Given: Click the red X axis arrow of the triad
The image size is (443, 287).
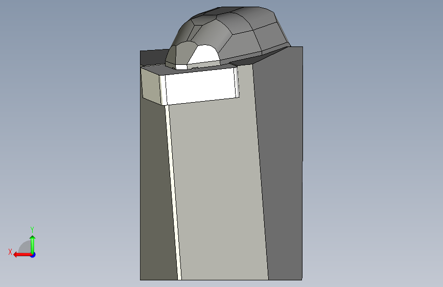Looking at the screenshot, I should (22, 255).
